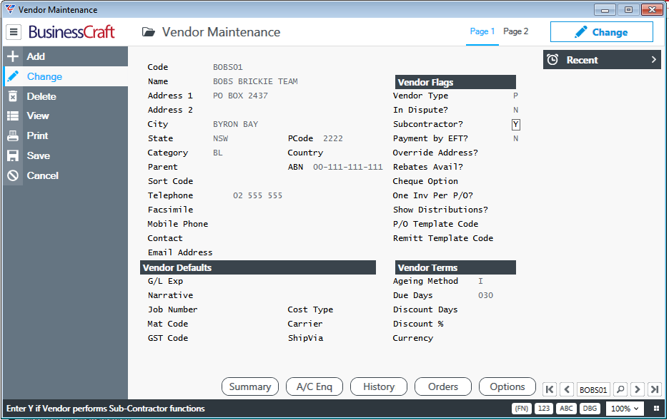Click the Due Days value 030

pos(485,295)
